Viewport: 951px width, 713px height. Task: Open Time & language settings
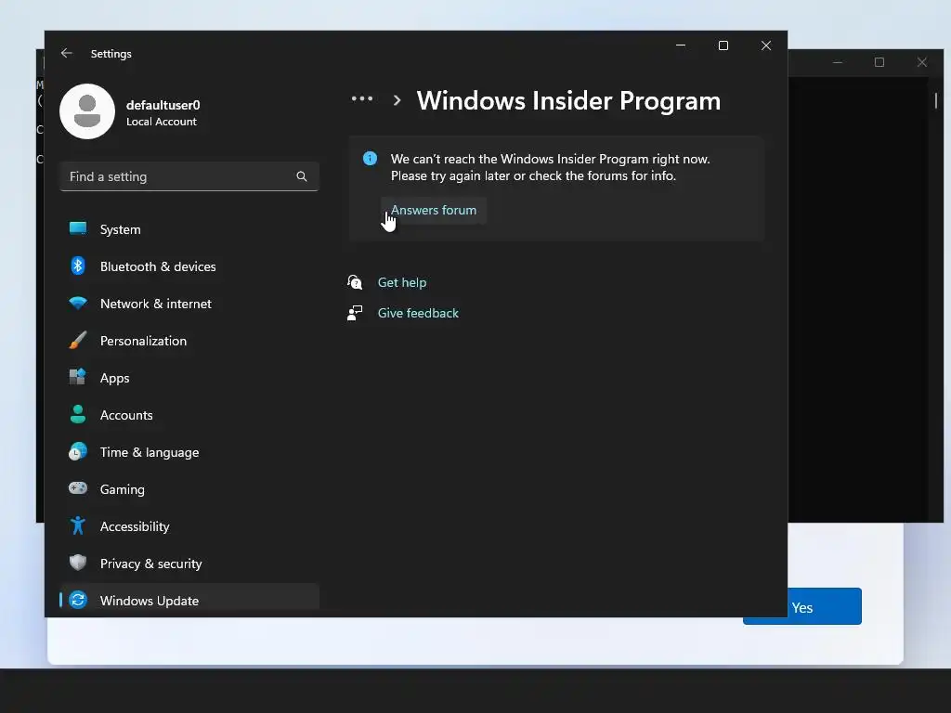tap(189, 452)
